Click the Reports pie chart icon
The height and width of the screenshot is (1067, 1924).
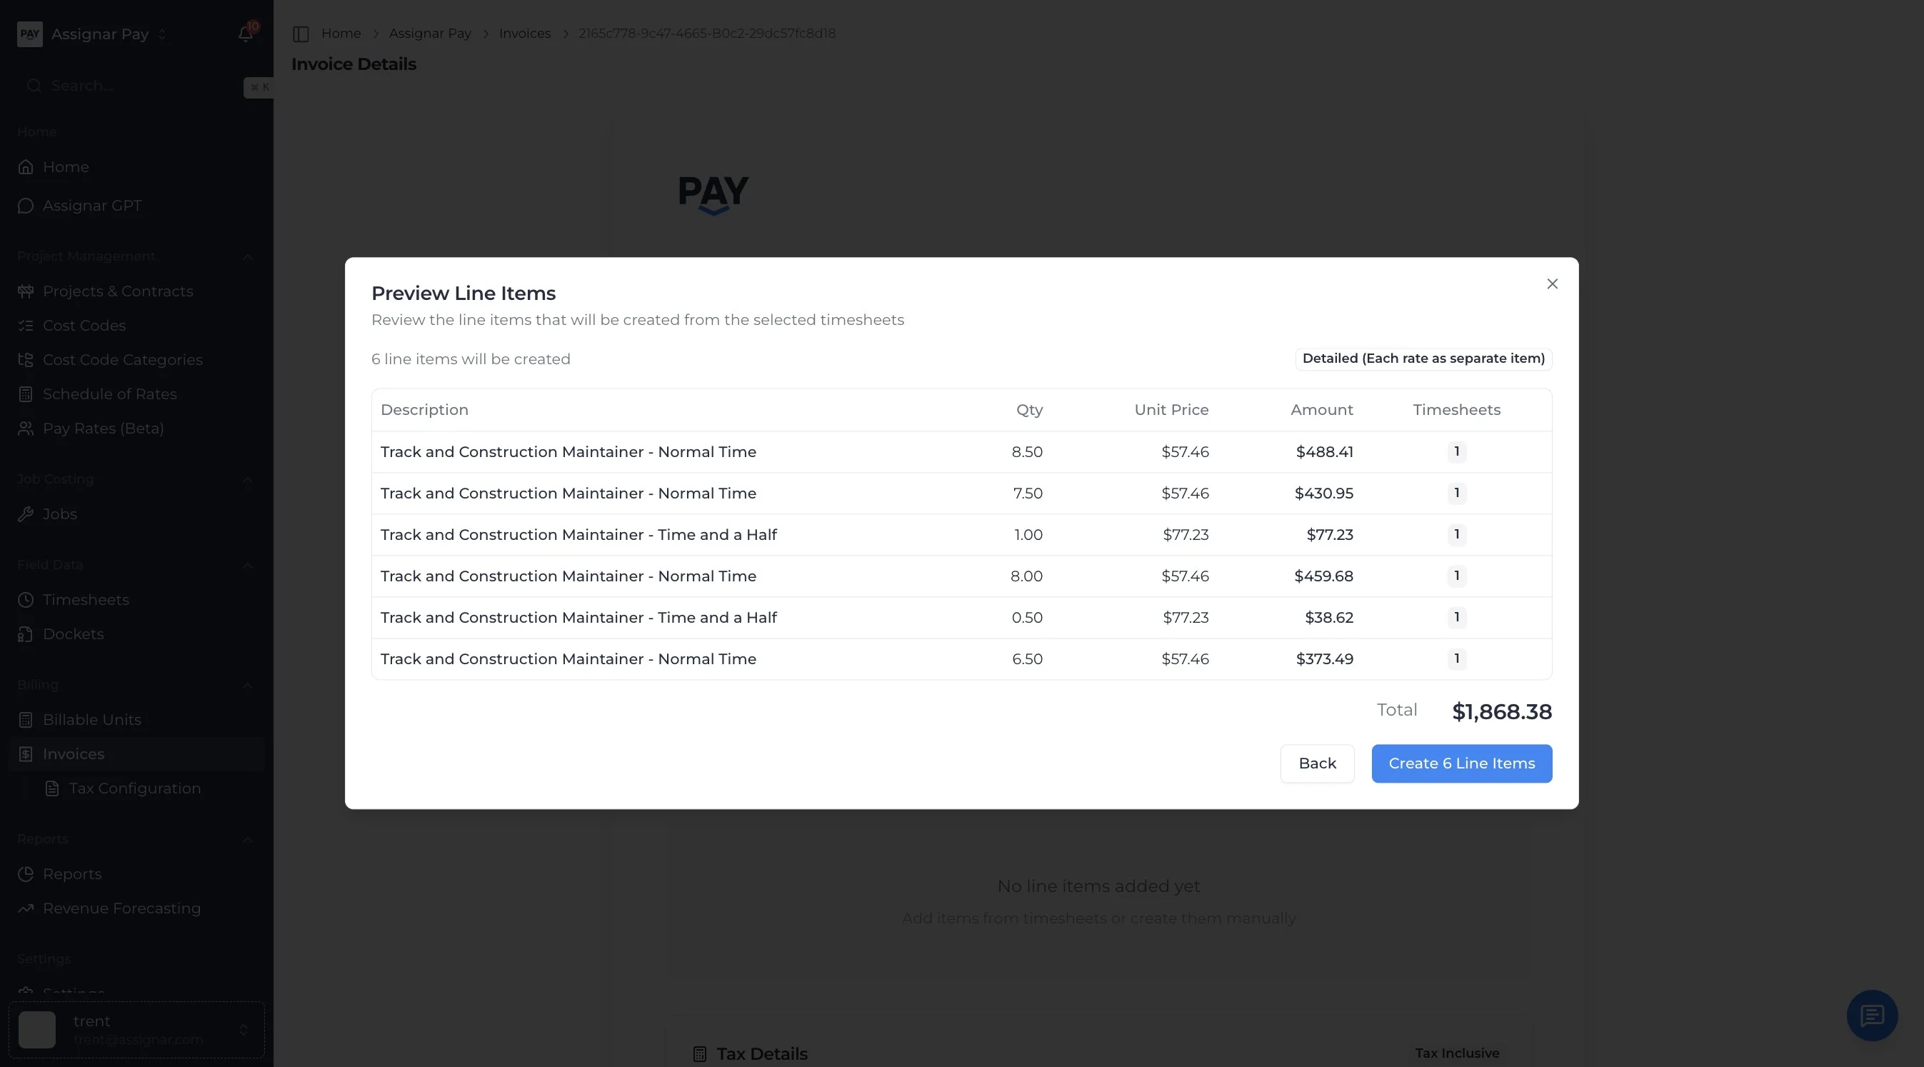pyautogui.click(x=26, y=873)
